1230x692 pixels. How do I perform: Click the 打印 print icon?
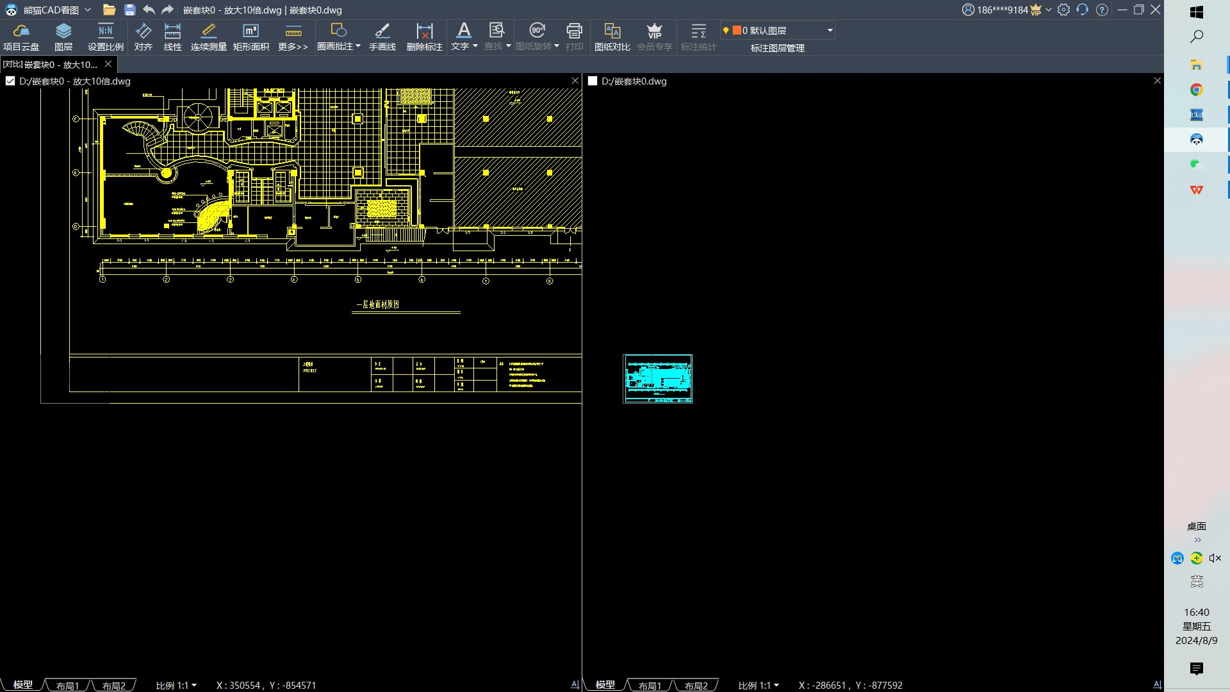(575, 30)
